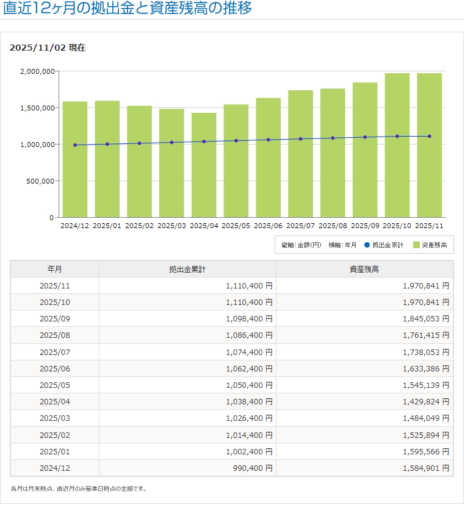Select the 2025/06 x-axis label
This screenshot has width=465, height=505.
pos(268,226)
